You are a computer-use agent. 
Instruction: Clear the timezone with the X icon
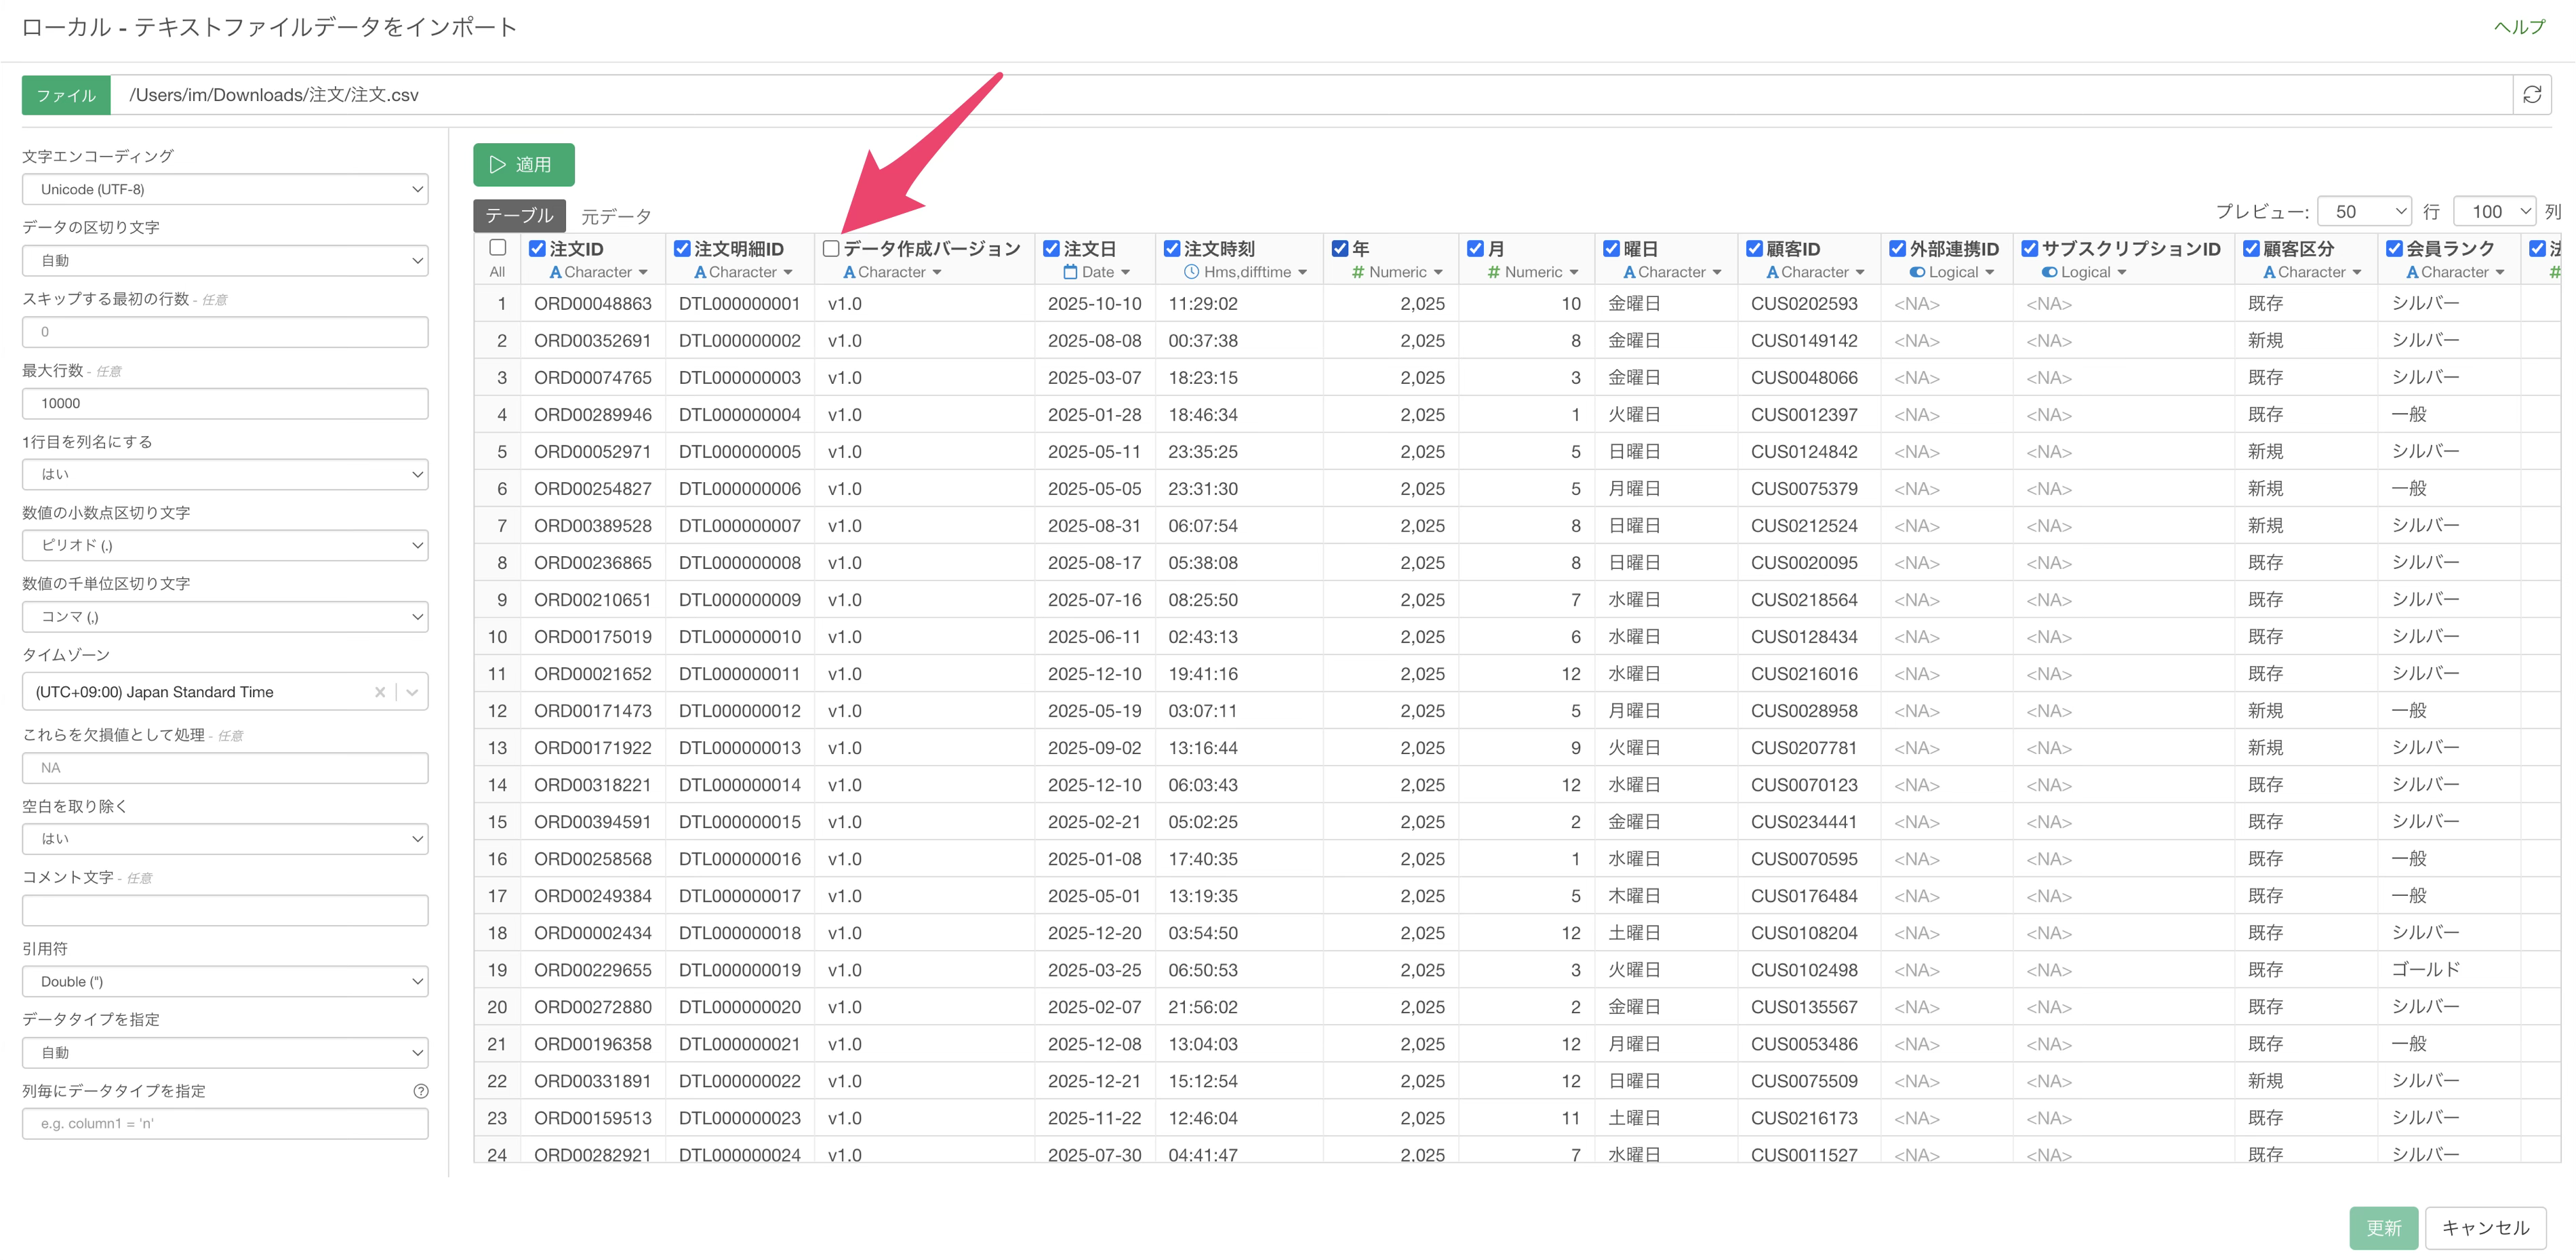coord(380,692)
